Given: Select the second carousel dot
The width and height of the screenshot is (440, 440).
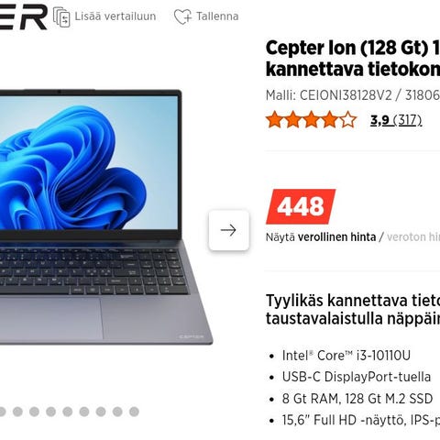Looking at the screenshot, I should 17,412.
